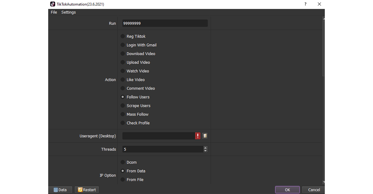Select Dcom as IP option
The image size is (373, 194).
click(129, 162)
